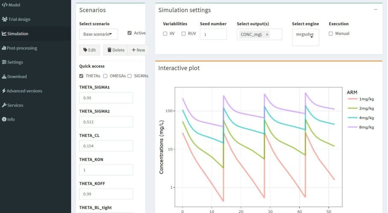Click the Post-processing bar chart icon
Image resolution: width=388 pixels, height=213 pixels.
tap(4, 48)
